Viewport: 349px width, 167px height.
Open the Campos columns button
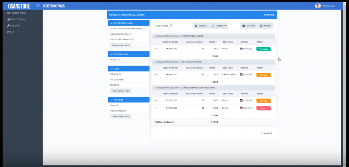coord(201,26)
